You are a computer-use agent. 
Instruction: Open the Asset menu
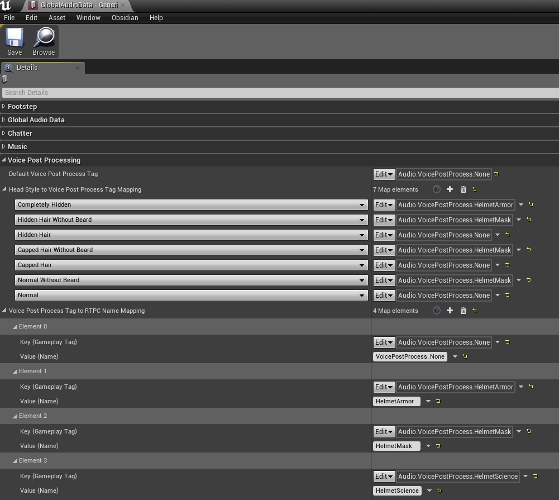click(x=57, y=17)
